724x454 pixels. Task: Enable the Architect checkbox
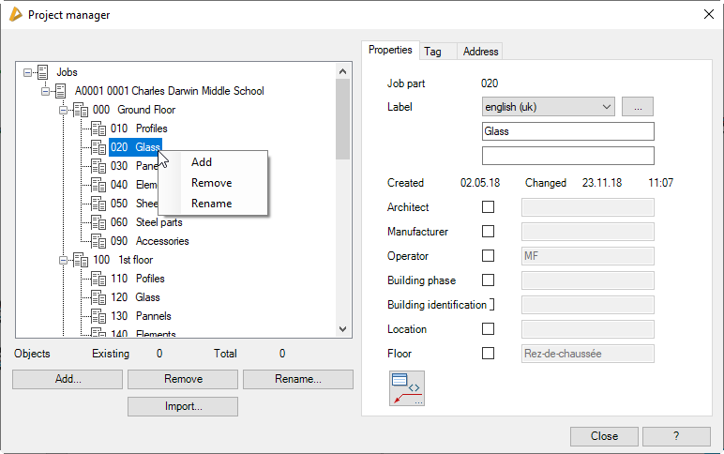tap(488, 207)
